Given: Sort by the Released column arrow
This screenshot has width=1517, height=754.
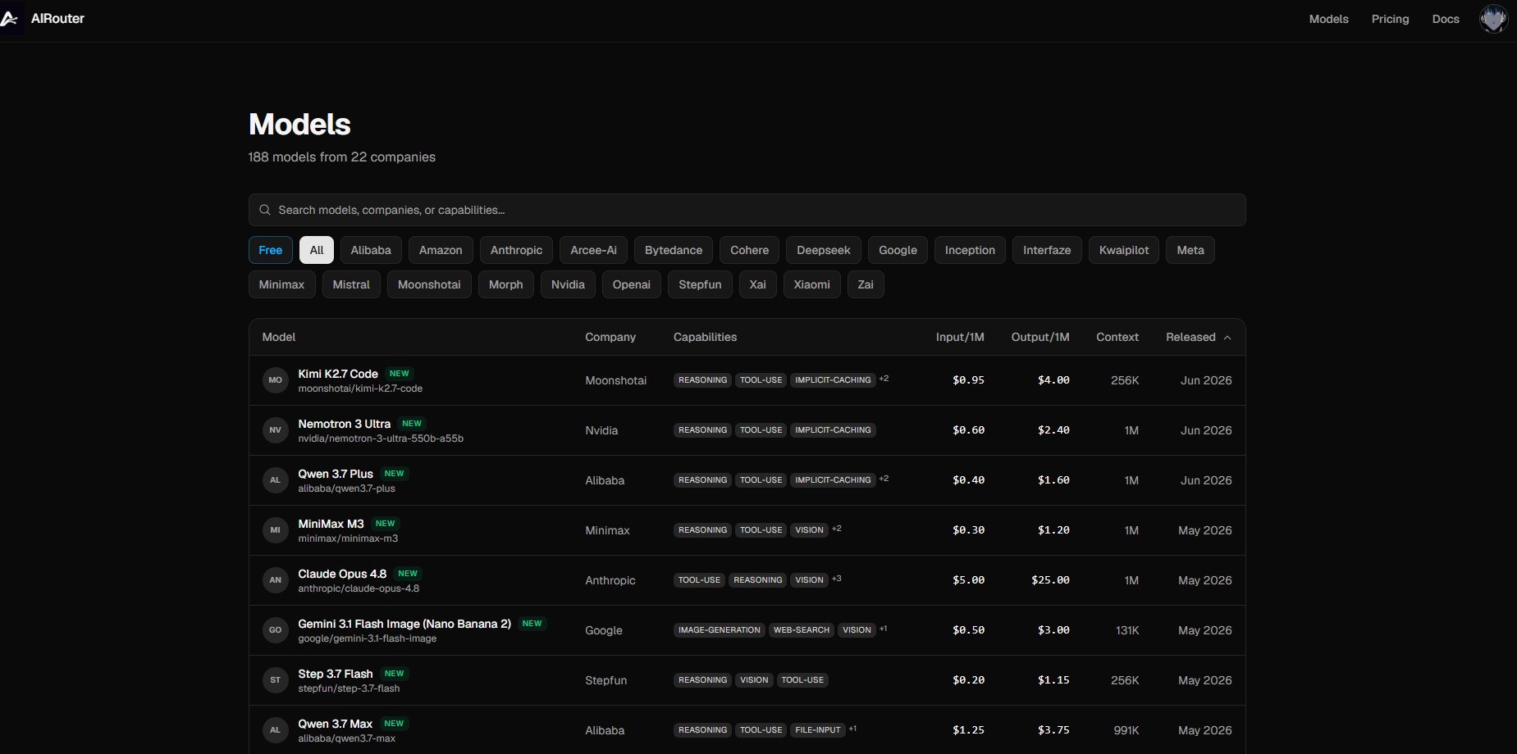Looking at the screenshot, I should (x=1227, y=338).
